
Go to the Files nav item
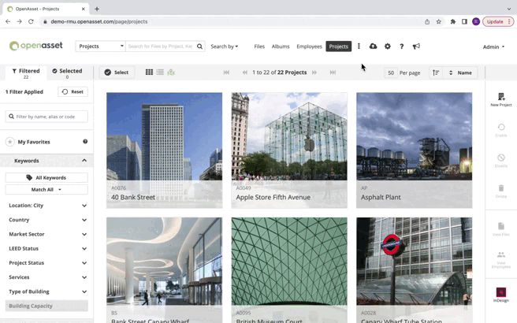259,46
